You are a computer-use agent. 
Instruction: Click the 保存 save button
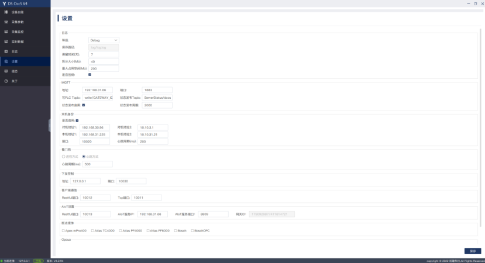click(473, 251)
